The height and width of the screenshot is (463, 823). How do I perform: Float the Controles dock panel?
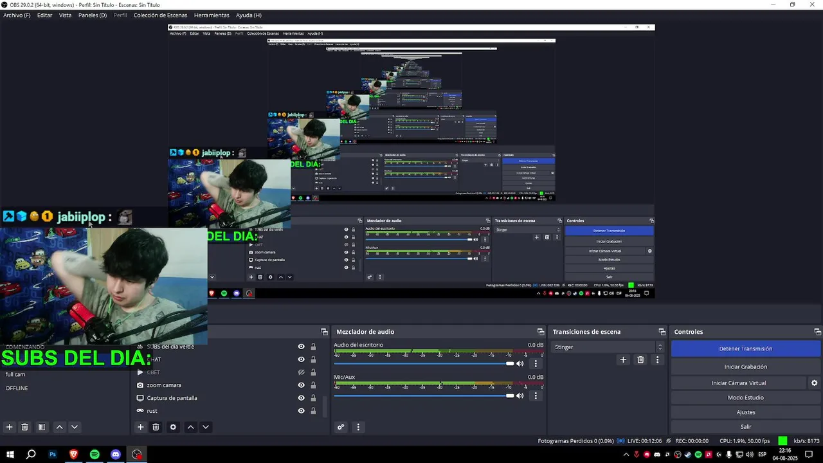click(817, 332)
